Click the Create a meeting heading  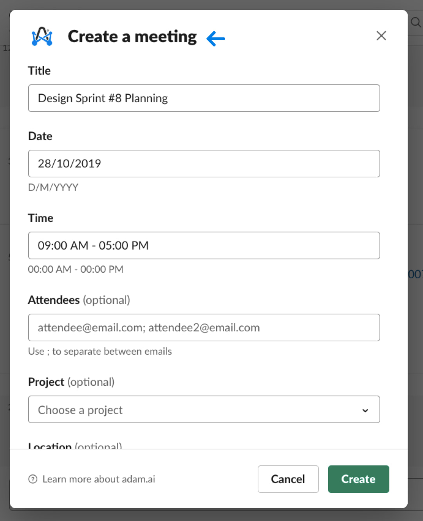pyautogui.click(x=132, y=37)
